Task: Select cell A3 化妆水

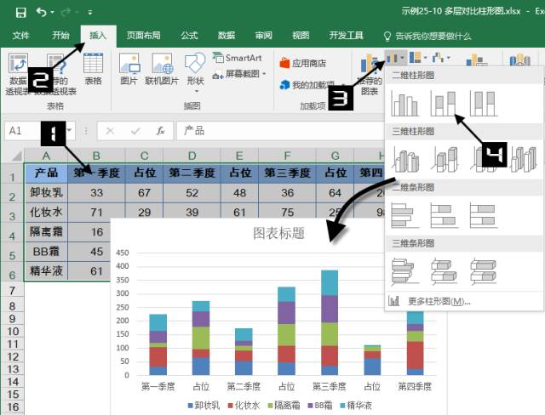Action: pyautogui.click(x=46, y=212)
